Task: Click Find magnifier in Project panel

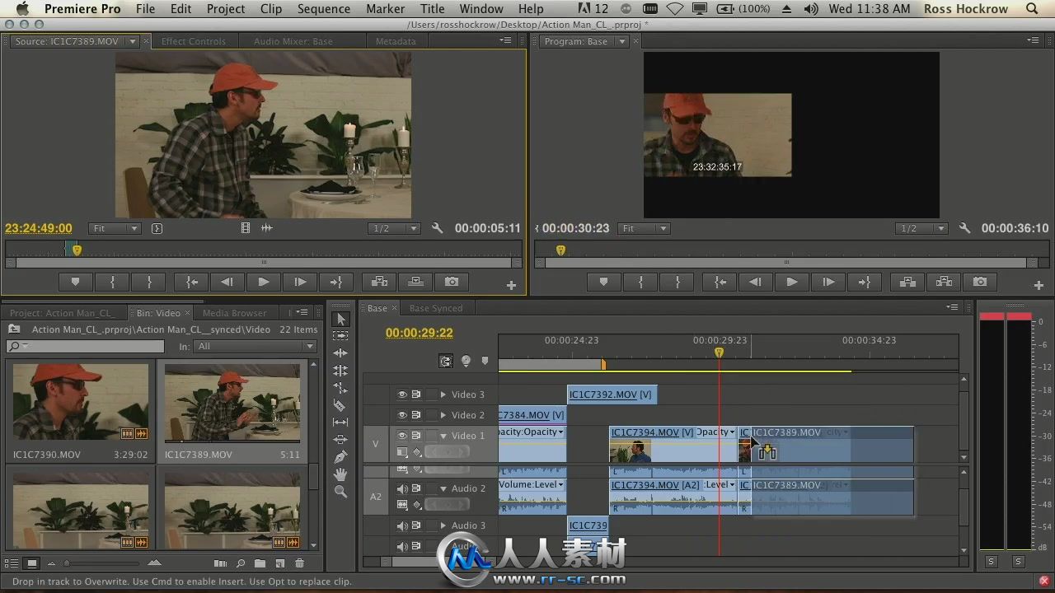Action: [x=240, y=563]
